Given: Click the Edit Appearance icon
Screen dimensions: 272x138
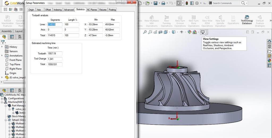Looking at the screenshot, I should [x=189, y=32].
